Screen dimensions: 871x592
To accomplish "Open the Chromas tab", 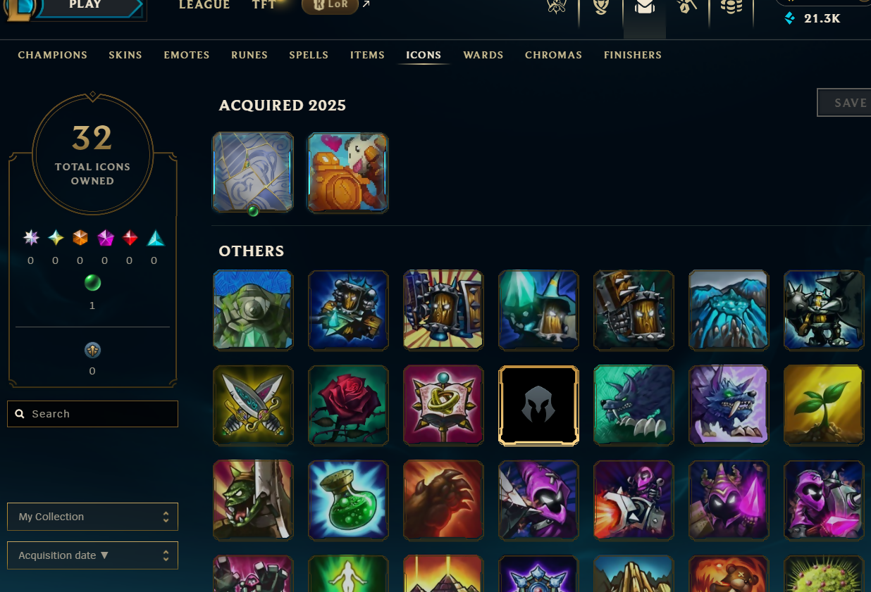I will click(553, 55).
